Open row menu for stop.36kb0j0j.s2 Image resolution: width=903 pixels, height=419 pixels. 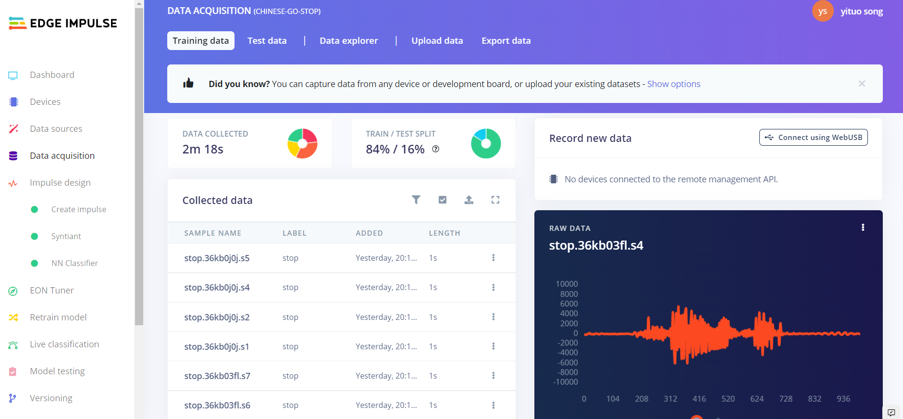point(494,317)
